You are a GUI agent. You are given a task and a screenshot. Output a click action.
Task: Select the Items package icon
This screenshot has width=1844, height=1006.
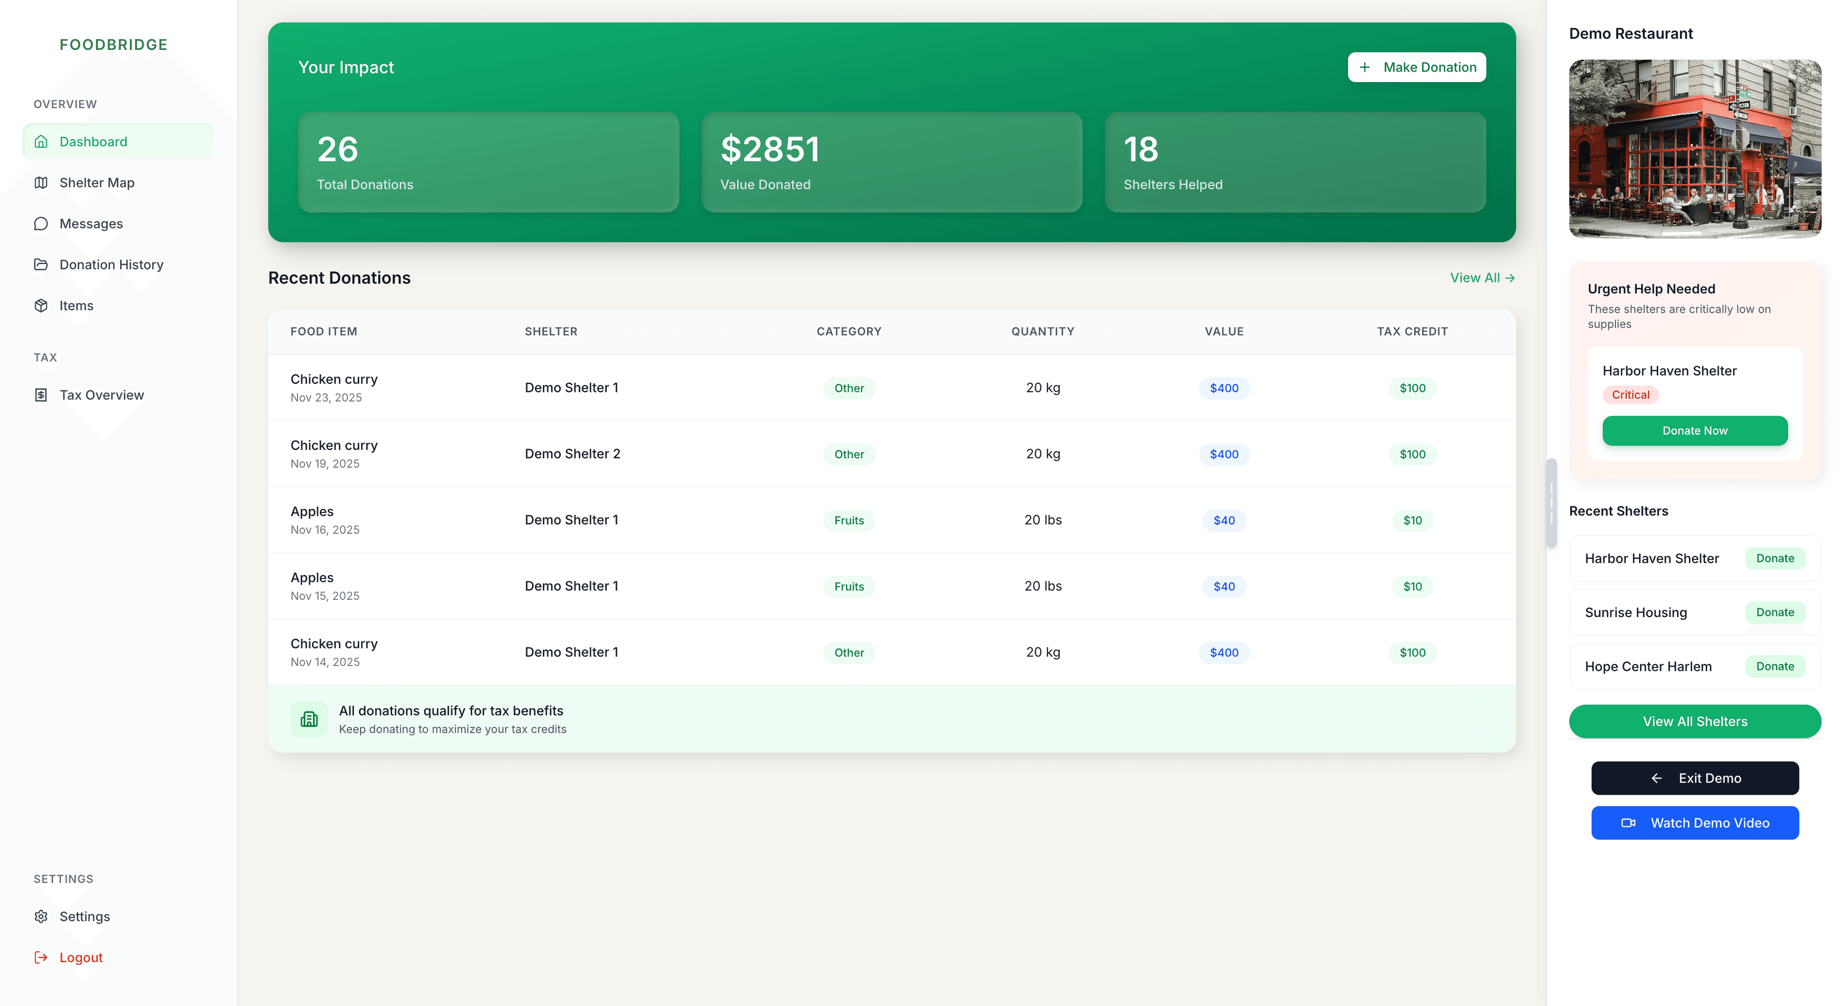41,305
